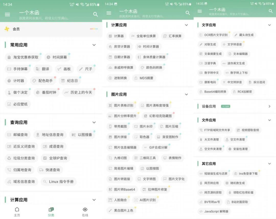Tap the 会员 membership pinwheel icon

pyautogui.click(x=7, y=29)
